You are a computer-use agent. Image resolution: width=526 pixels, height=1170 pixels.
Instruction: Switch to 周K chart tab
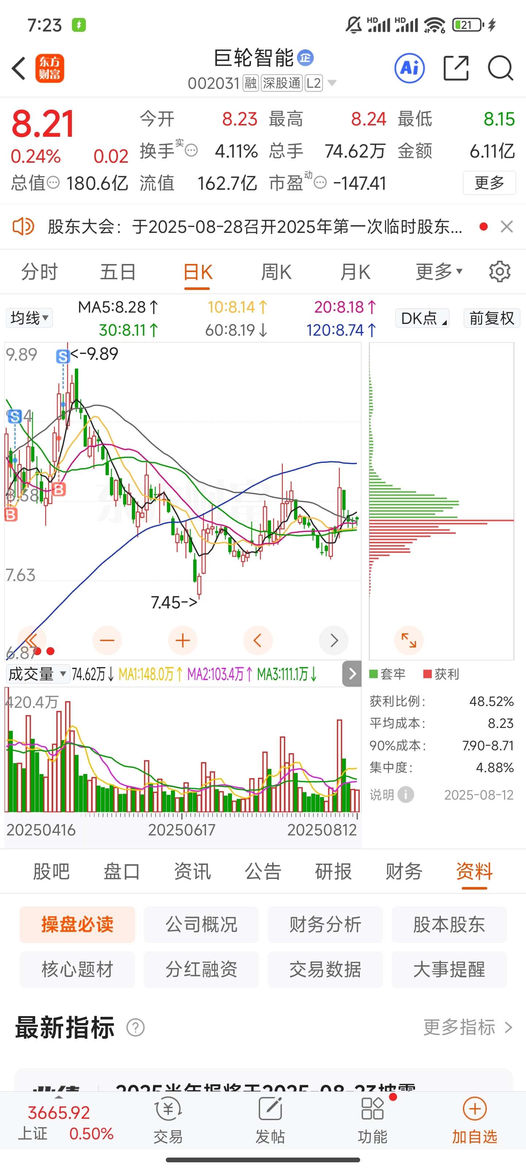point(276,272)
